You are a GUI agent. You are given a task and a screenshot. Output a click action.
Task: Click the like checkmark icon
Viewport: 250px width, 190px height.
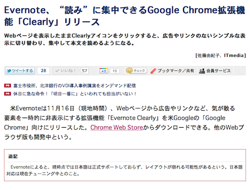pyautogui.click(x=57, y=71)
